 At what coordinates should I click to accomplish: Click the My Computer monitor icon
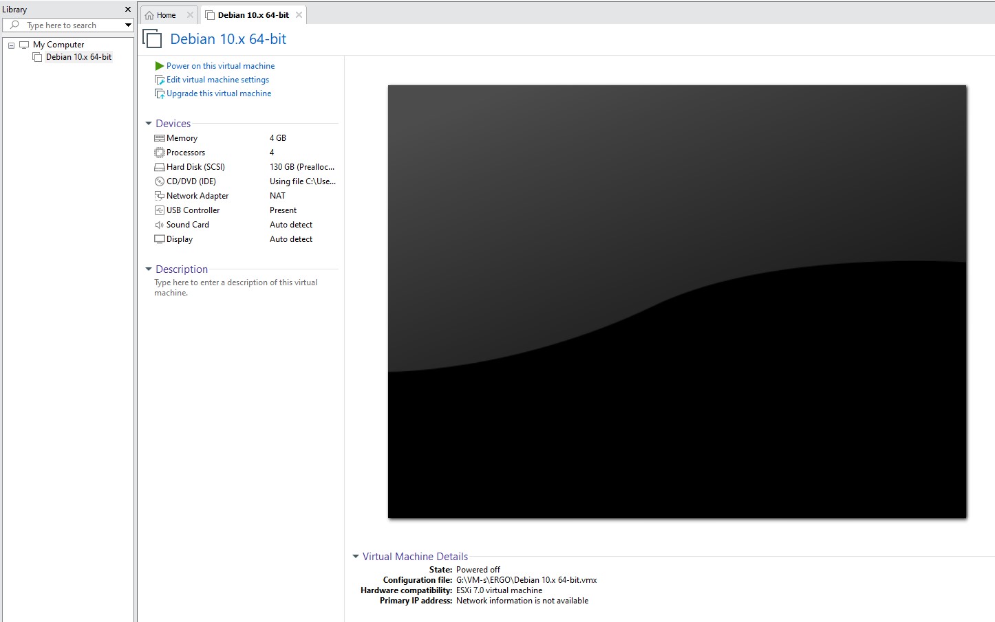pos(24,45)
